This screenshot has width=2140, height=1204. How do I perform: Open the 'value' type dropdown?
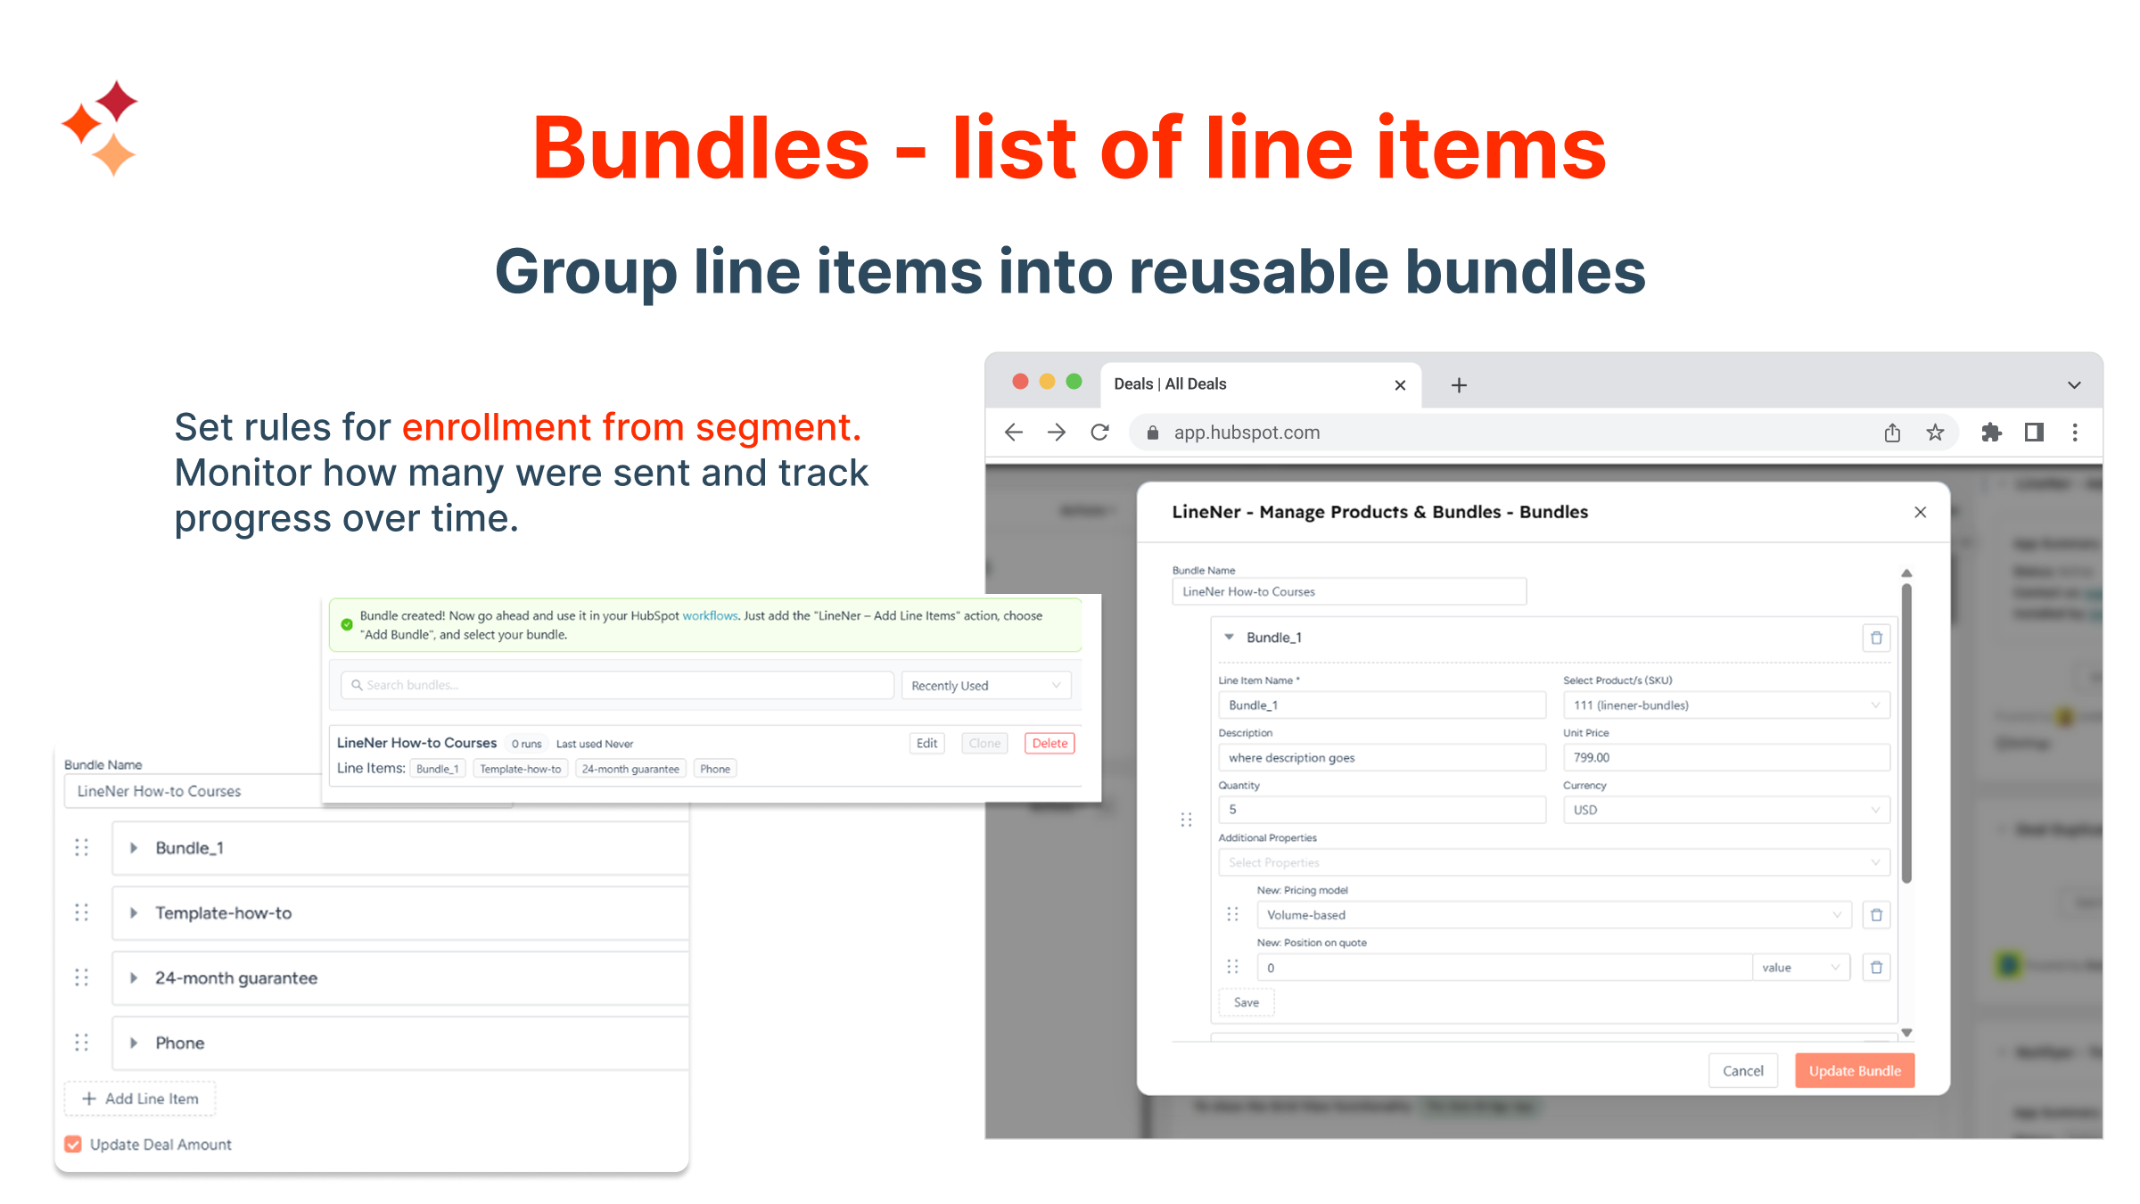(x=1801, y=968)
